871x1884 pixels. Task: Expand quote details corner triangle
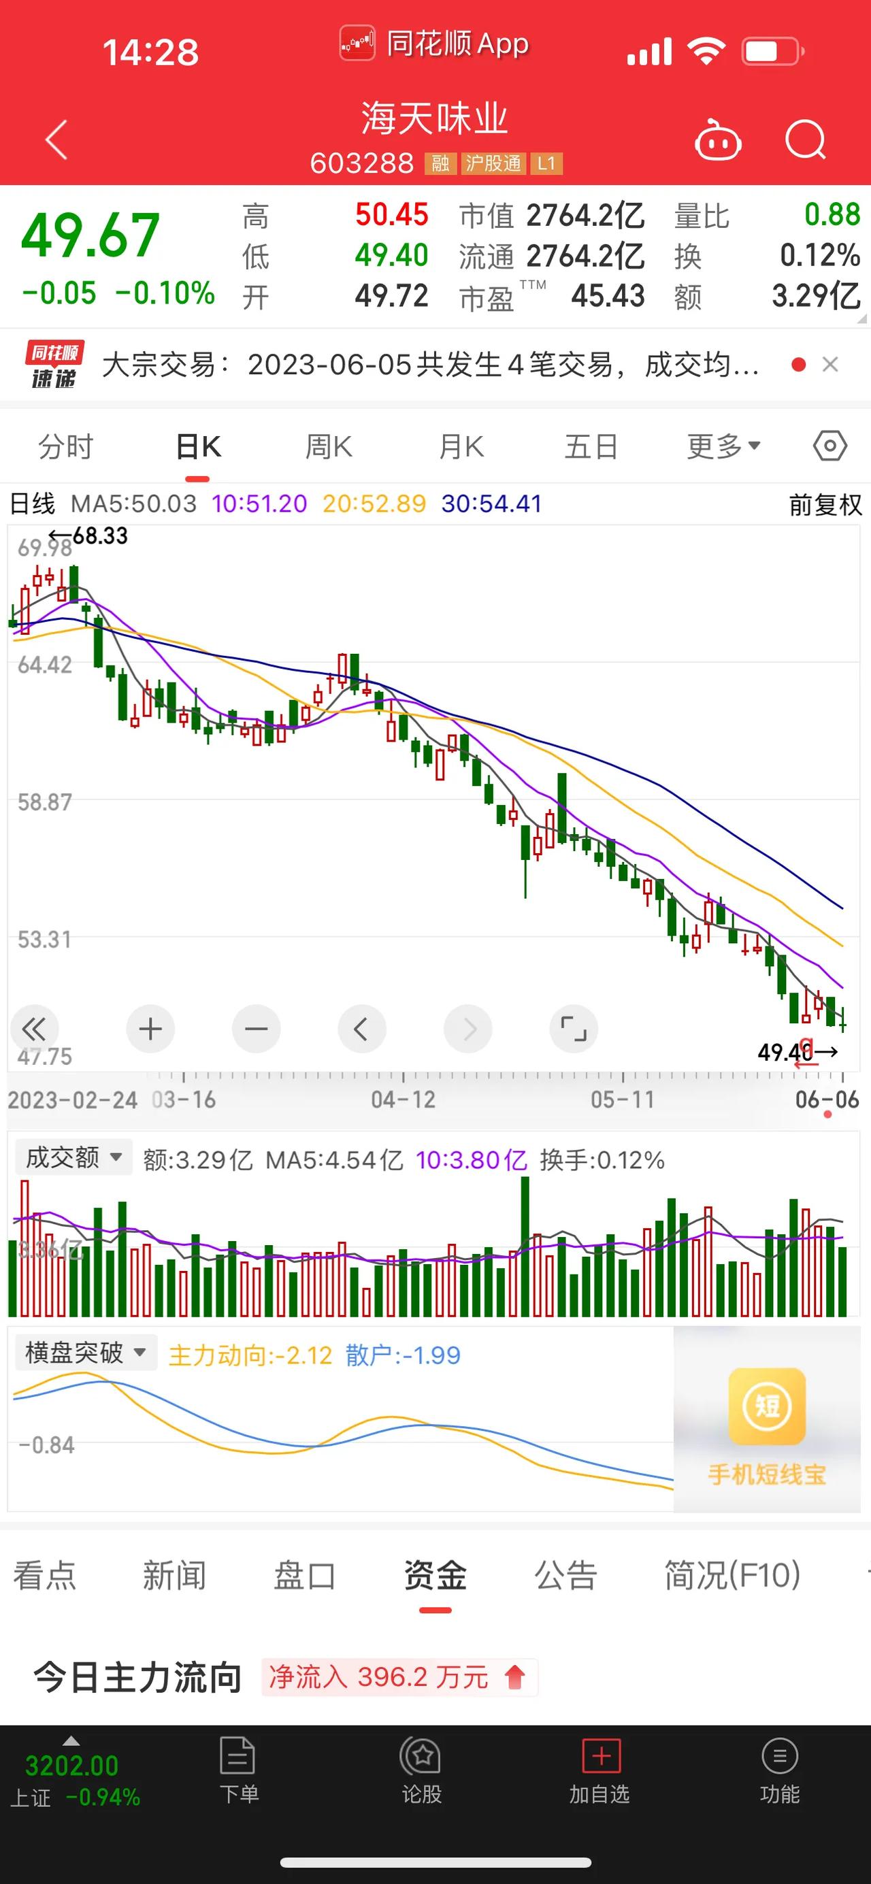(861, 319)
